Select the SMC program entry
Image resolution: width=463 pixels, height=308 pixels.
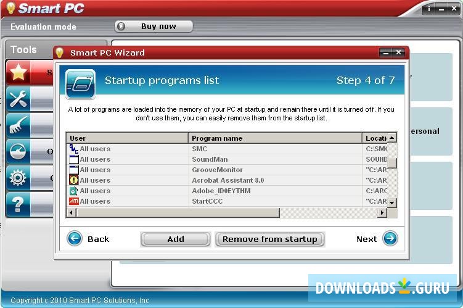click(x=199, y=149)
